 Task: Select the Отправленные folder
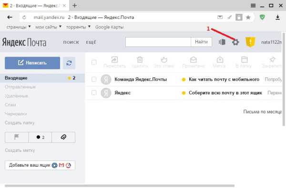coord(20,87)
